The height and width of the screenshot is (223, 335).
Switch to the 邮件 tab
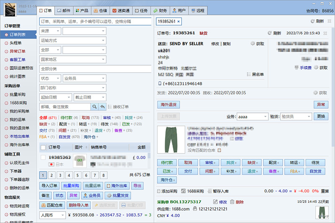[x=64, y=10]
